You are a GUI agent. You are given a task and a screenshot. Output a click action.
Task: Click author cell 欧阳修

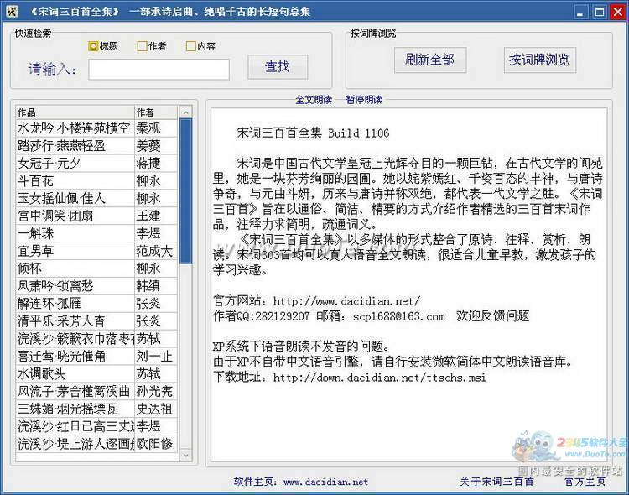pos(156,444)
